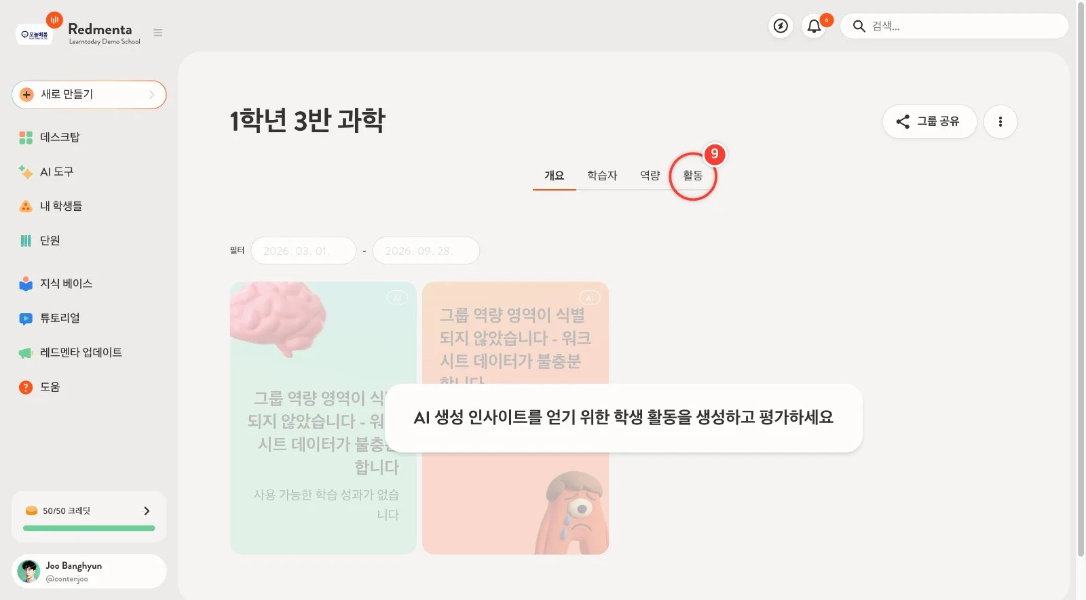Open the end date filter 2026. 09. 28.

pos(426,251)
